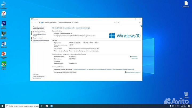Go forward in System window
Image resolution: width=192 pixels, height=108 pixels.
[x=35, y=23]
